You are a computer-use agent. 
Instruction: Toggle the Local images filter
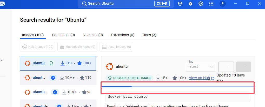click(116, 47)
